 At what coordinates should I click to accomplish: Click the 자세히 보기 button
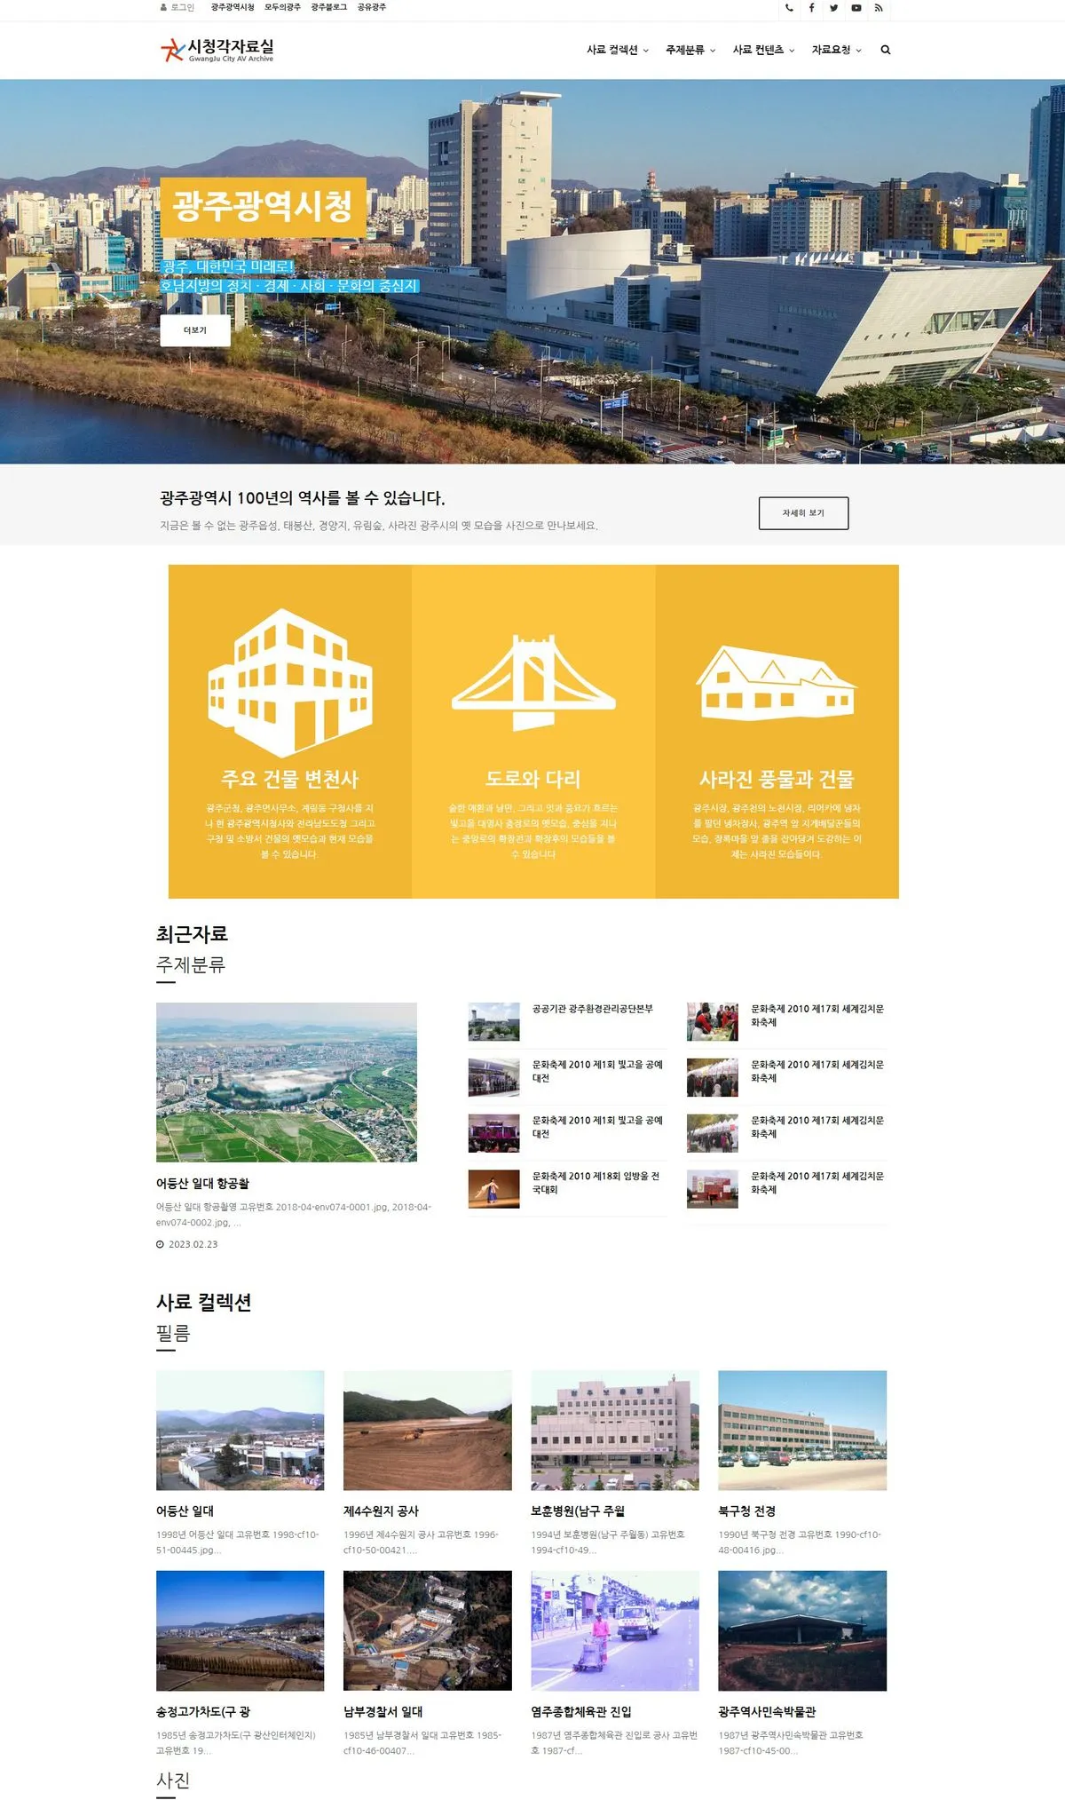pyautogui.click(x=803, y=513)
